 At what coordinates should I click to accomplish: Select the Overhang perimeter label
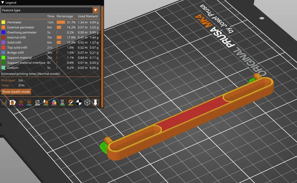click(x=22, y=32)
